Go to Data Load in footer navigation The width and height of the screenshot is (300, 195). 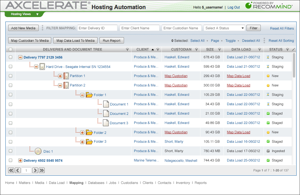pos(57,183)
